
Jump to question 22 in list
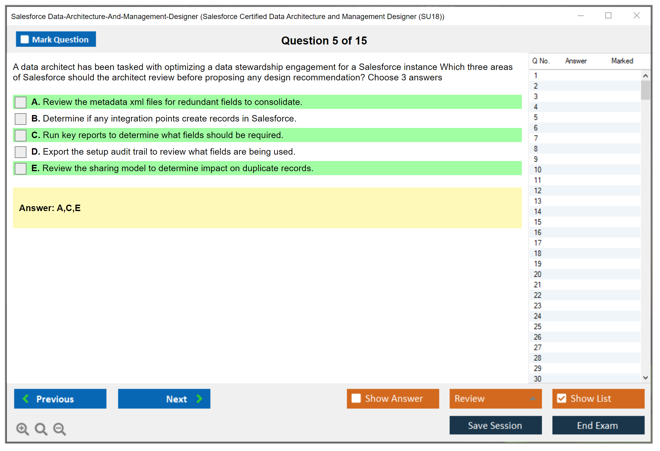pos(538,295)
